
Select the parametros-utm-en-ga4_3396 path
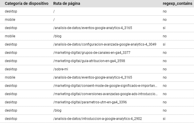pos(90,102)
